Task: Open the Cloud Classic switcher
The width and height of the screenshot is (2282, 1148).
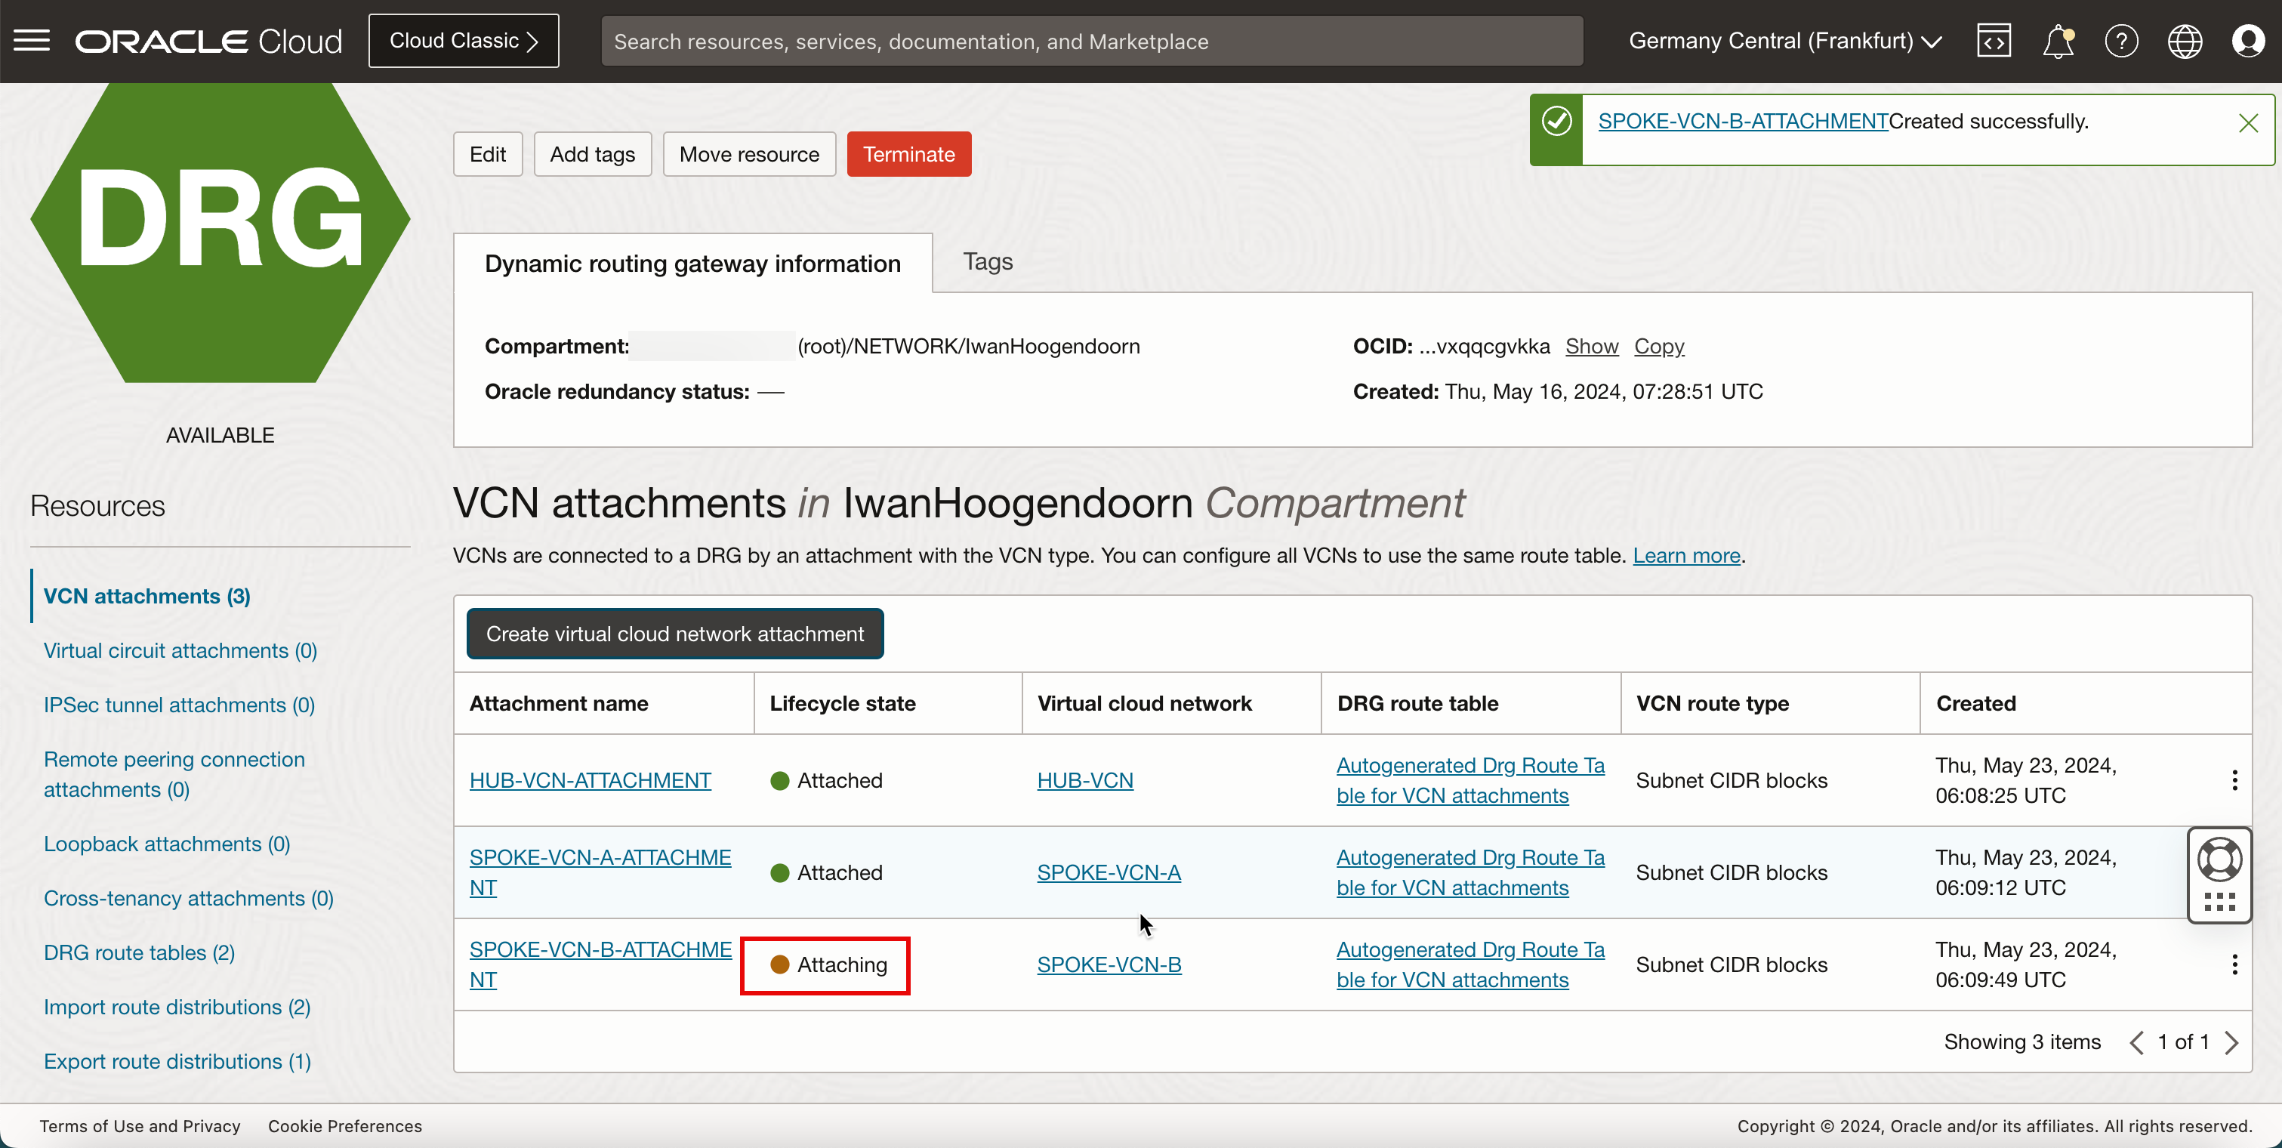Action: [464, 41]
